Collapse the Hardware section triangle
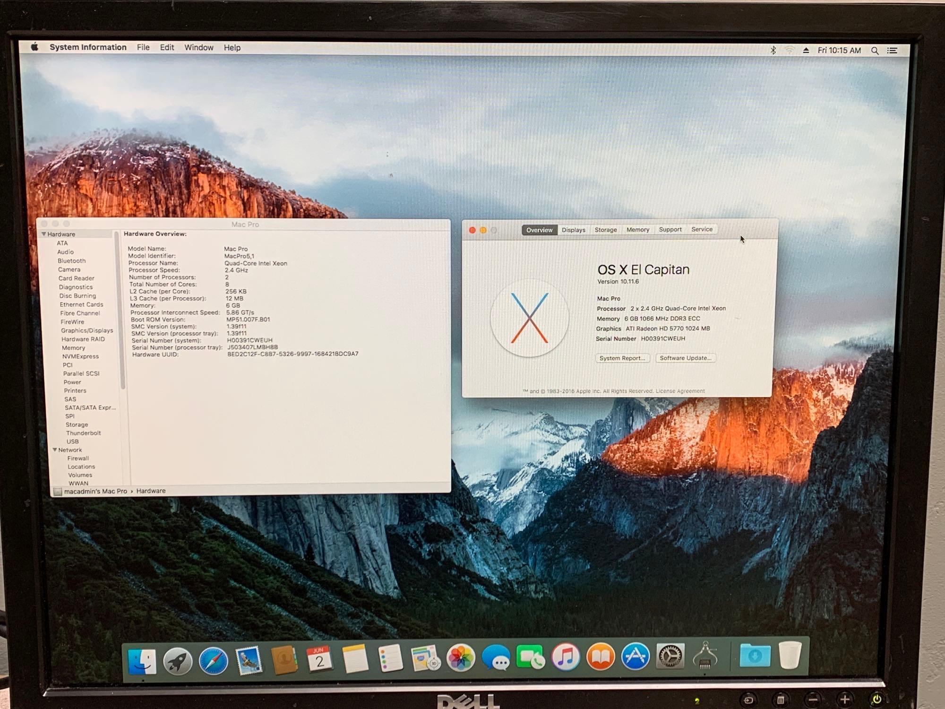Screen dimensions: 945x709 click(x=43, y=234)
